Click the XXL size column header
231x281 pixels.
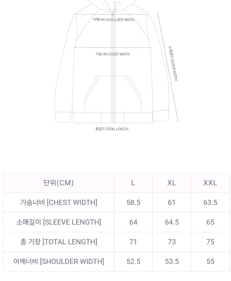[x=210, y=183]
